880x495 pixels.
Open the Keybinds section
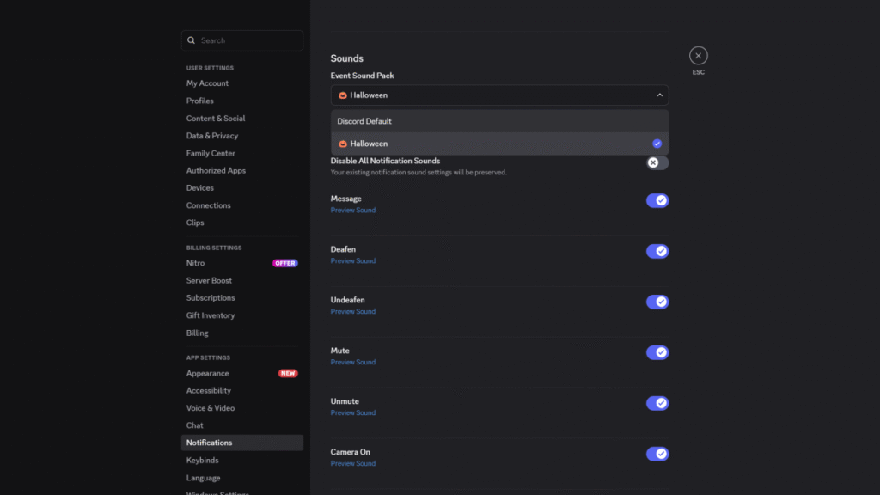[x=203, y=460]
